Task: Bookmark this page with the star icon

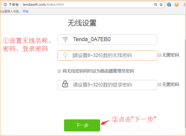Action: [x=161, y=5]
